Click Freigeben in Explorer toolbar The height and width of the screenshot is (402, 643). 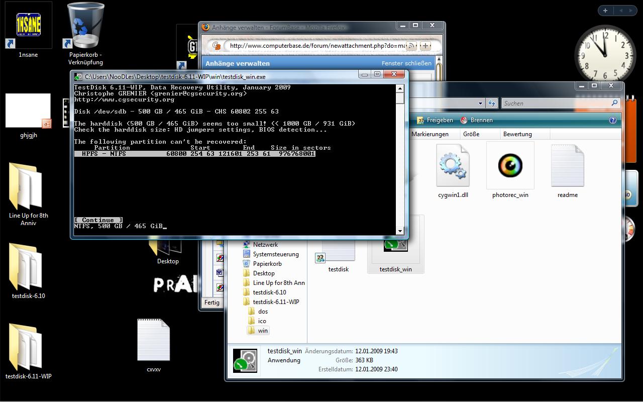[435, 120]
